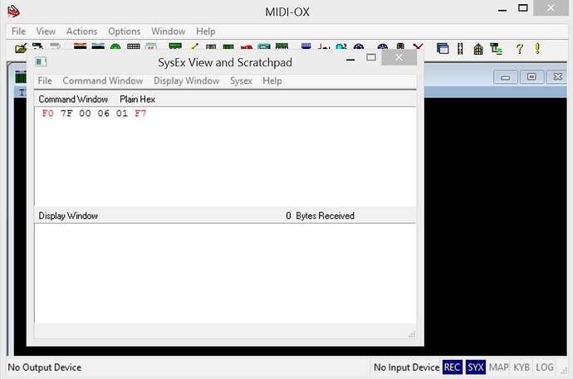Toggle the KYB status bar indicator
Image resolution: width=573 pixels, height=379 pixels.
[x=522, y=367]
